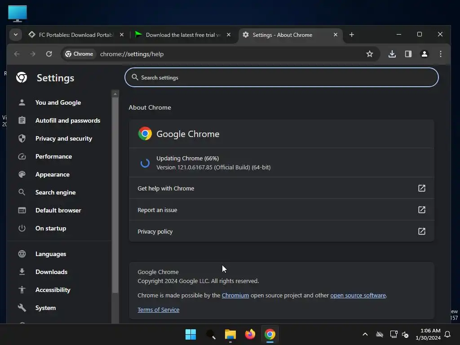Switch to the FC Portables tab
This screenshot has height=345, width=460.
point(76,35)
